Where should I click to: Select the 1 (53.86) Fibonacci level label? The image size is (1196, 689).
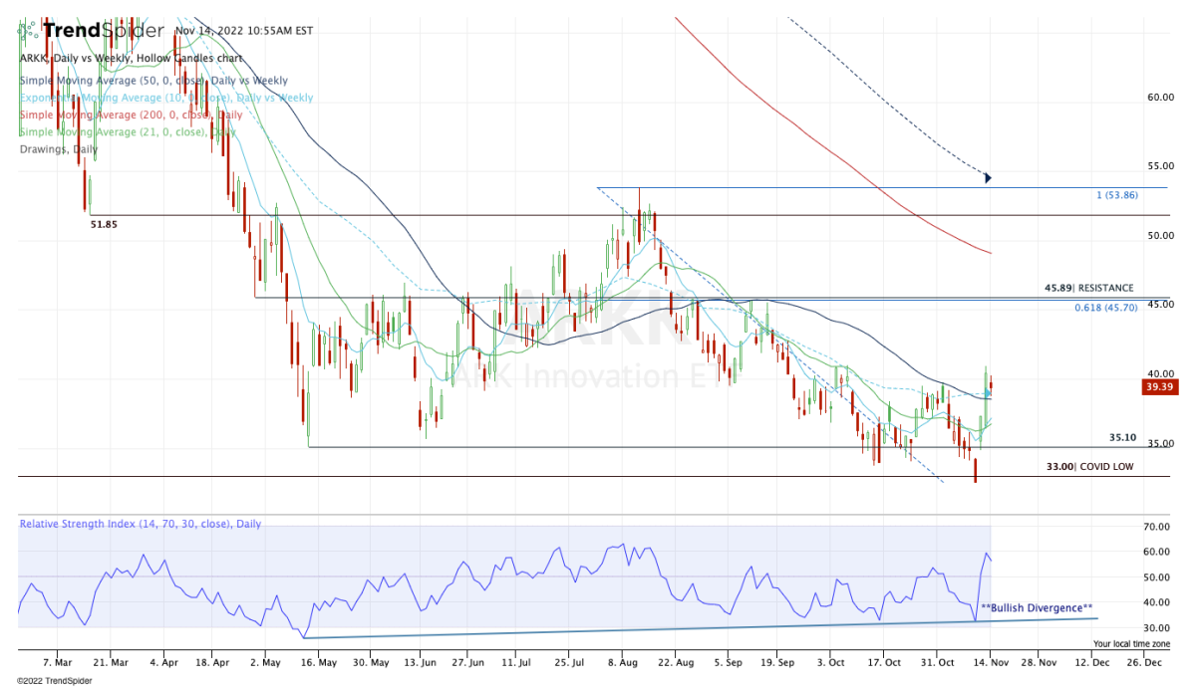[1116, 197]
